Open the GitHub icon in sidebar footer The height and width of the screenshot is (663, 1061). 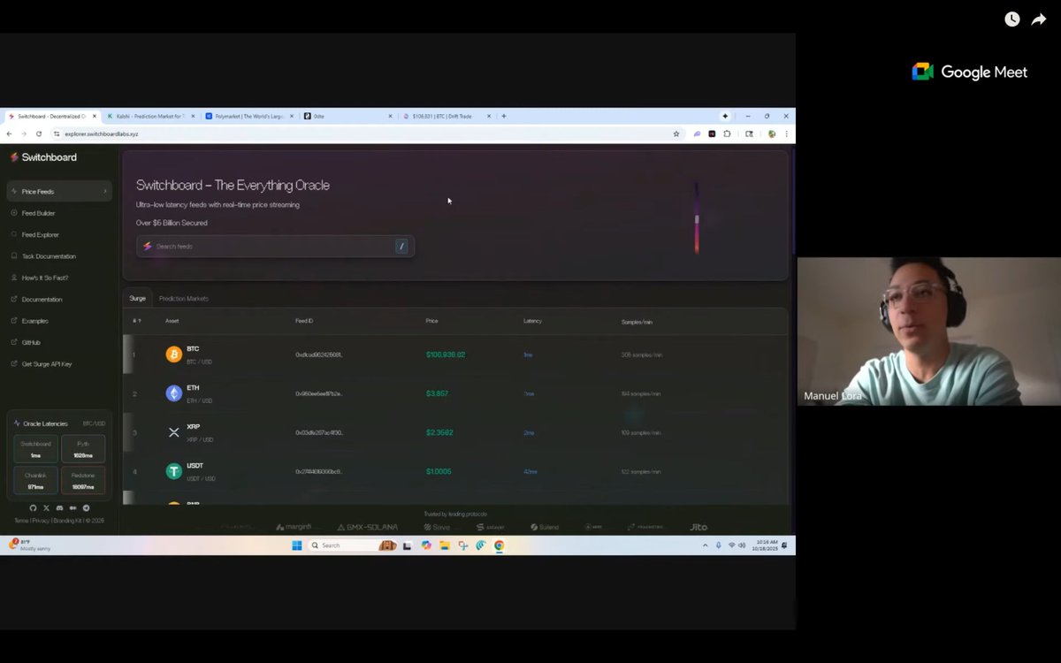34,508
